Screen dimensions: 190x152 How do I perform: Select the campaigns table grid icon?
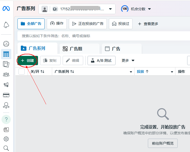coord(6,54)
